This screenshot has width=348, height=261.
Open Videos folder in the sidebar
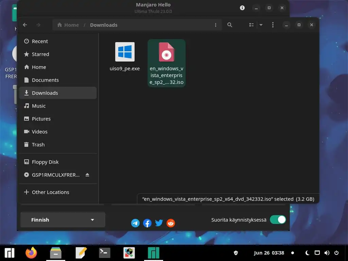click(x=58, y=132)
